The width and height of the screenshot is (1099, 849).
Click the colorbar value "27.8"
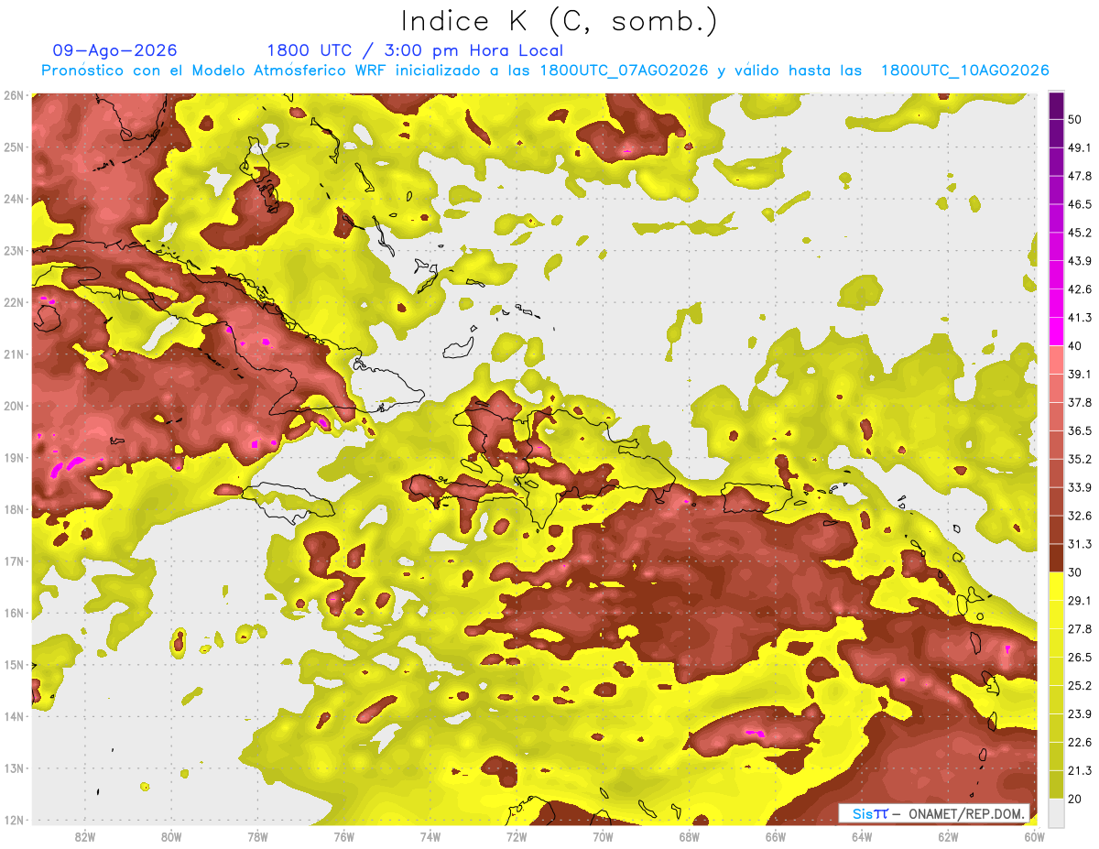[x=1080, y=628]
